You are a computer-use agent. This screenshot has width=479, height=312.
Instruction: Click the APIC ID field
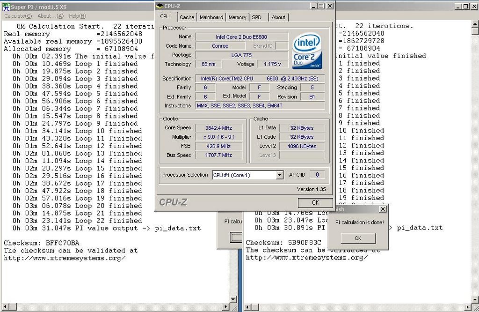click(x=317, y=175)
